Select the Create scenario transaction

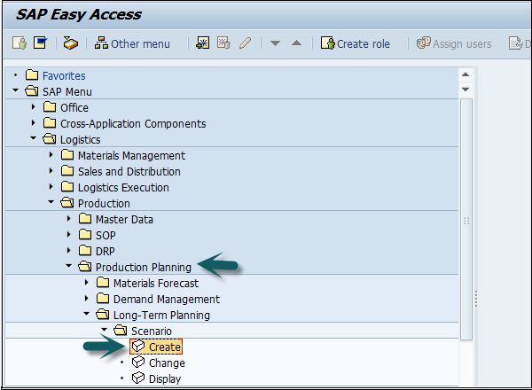click(165, 347)
